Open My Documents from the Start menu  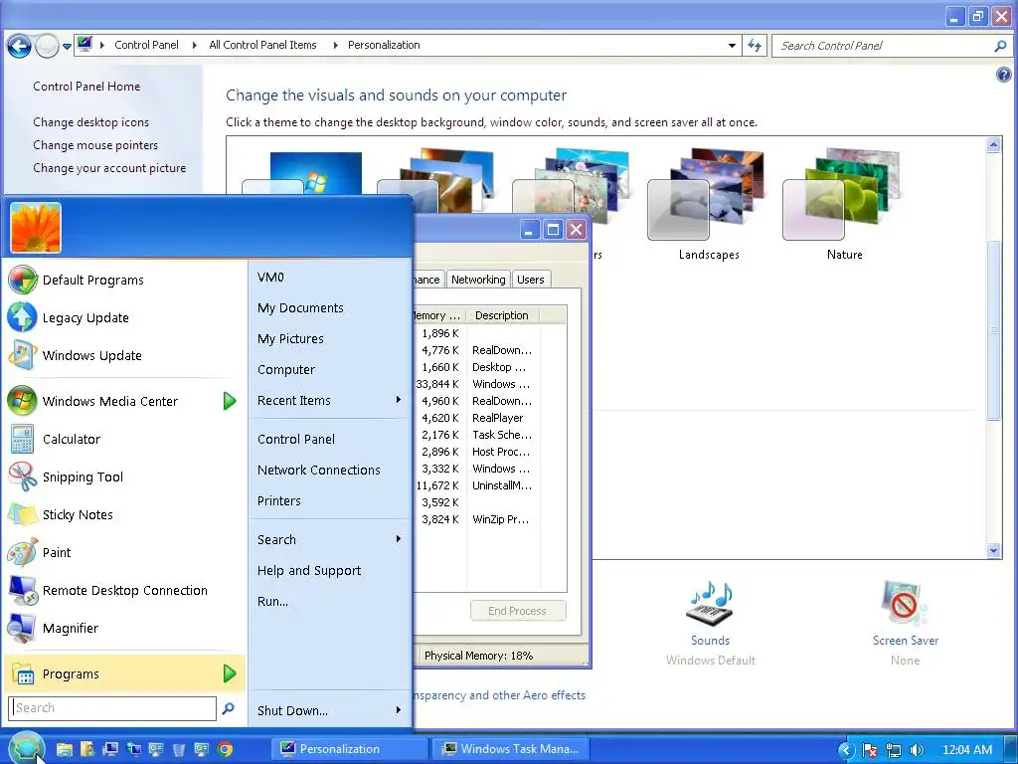(330, 308)
